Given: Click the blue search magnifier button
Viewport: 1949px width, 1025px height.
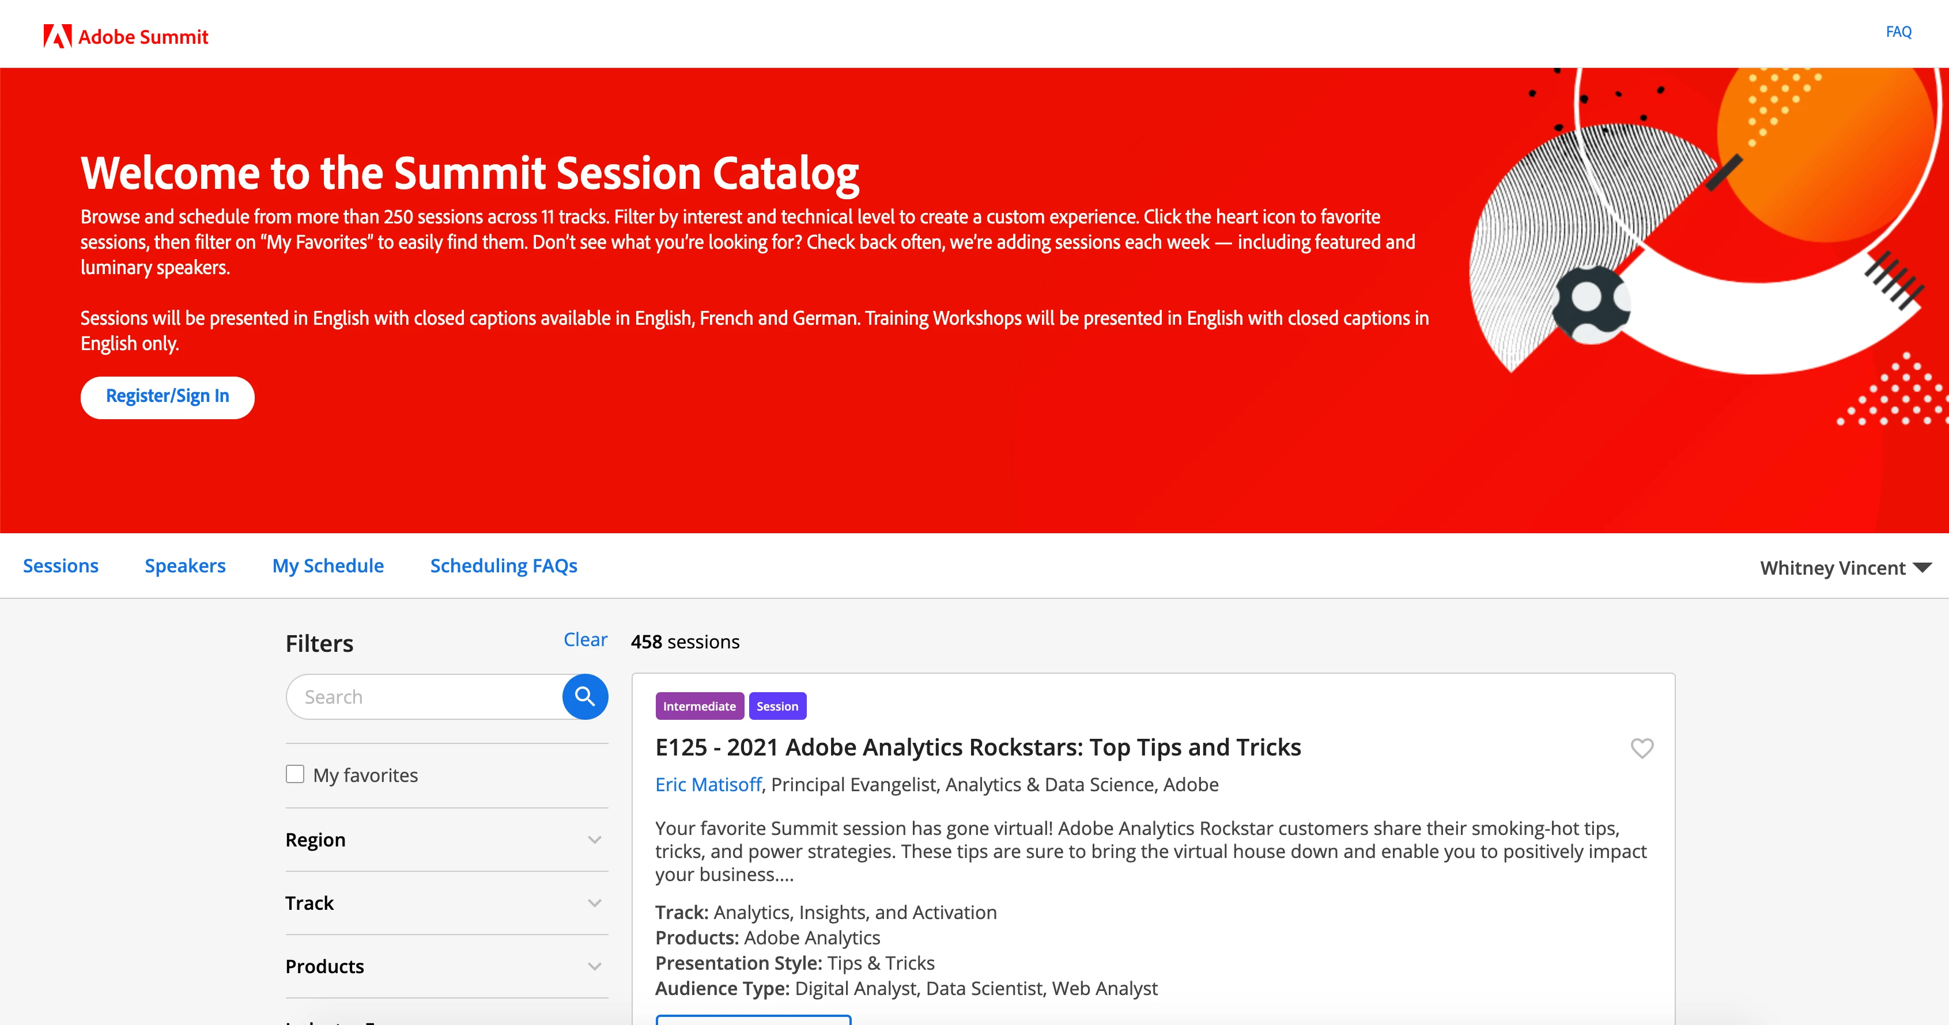Looking at the screenshot, I should (585, 696).
